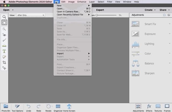This screenshot has width=172, height=112.
Task: Choose Open in Camera Raw...
Action: 73,12
